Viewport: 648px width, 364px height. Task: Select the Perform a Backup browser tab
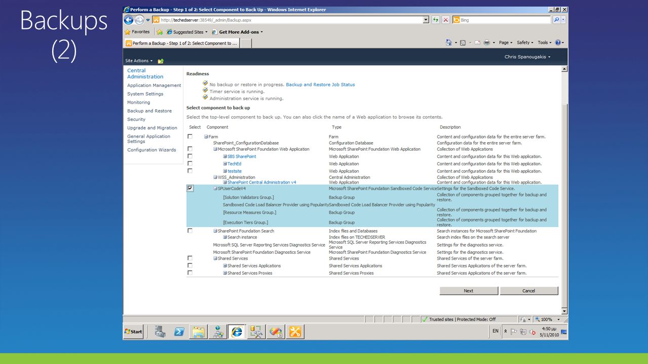coord(181,43)
